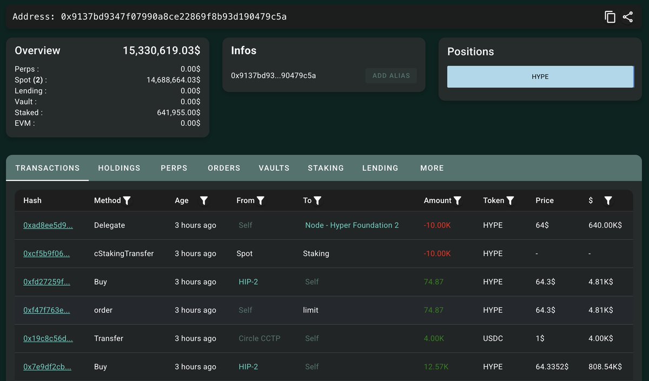Viewport: 649px width, 381px height.
Task: Expand the More tab menu
Action: 432,168
